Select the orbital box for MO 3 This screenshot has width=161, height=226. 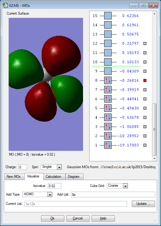click(108, 127)
